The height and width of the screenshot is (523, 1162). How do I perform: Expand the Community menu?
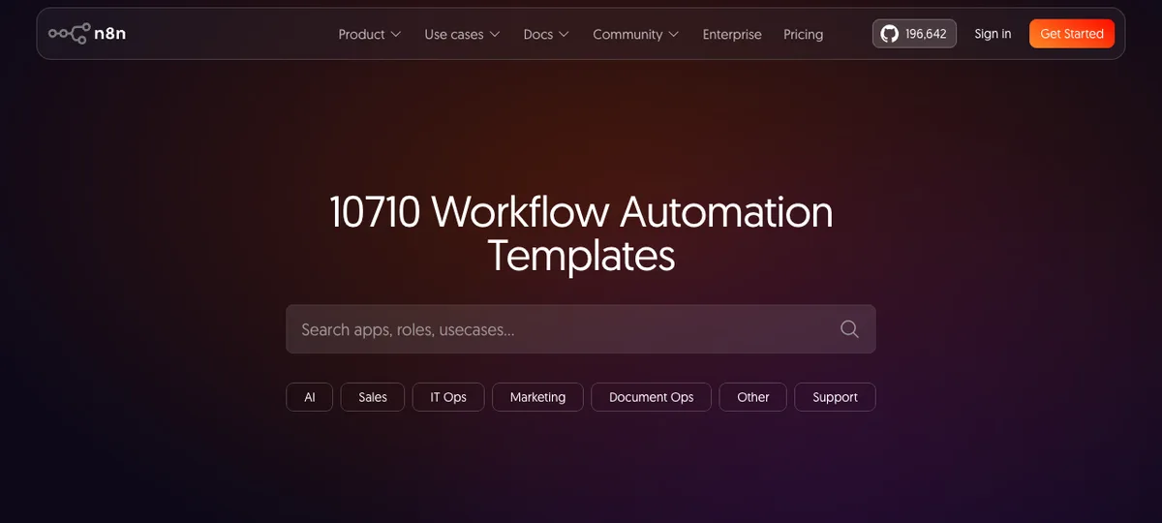pos(635,34)
